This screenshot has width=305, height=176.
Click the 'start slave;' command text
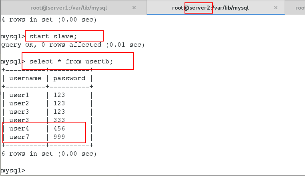[53, 36]
